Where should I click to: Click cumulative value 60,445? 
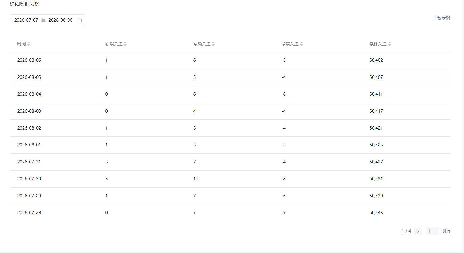(x=376, y=213)
